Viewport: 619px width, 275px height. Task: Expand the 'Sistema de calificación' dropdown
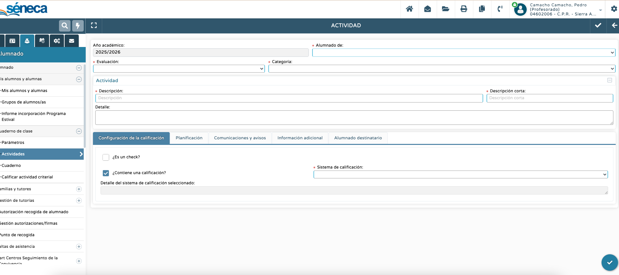(460, 174)
